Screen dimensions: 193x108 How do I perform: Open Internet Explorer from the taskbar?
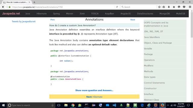[x=149, y=105]
